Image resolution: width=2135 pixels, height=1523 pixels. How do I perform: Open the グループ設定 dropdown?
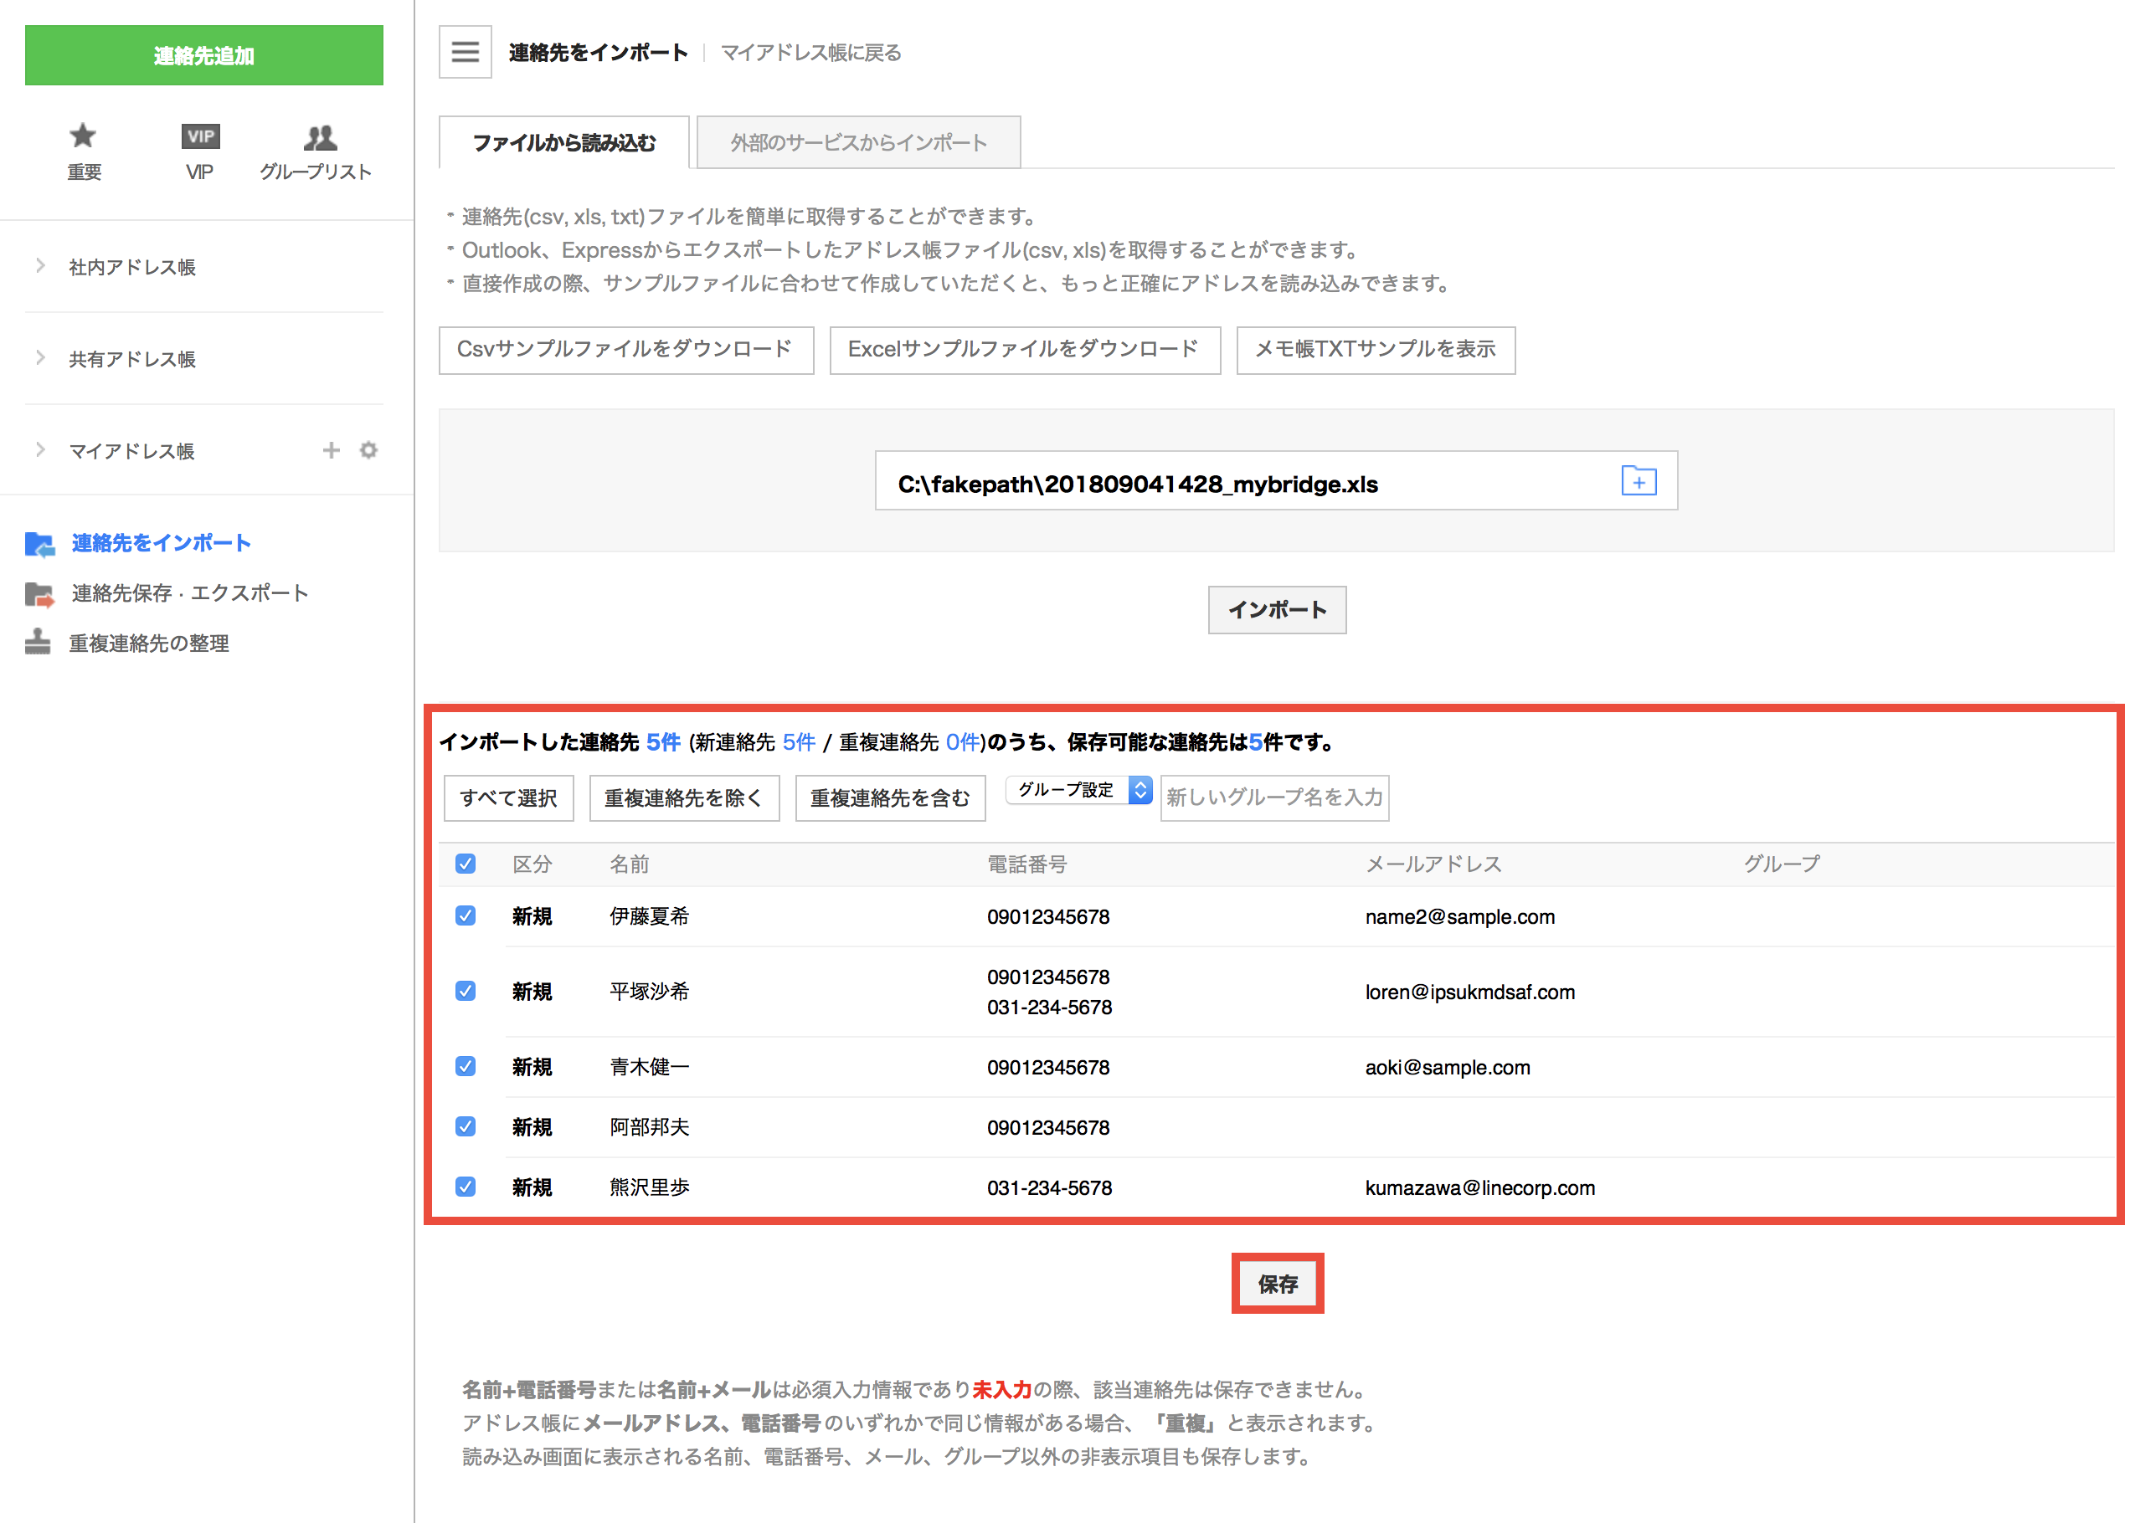(1078, 790)
